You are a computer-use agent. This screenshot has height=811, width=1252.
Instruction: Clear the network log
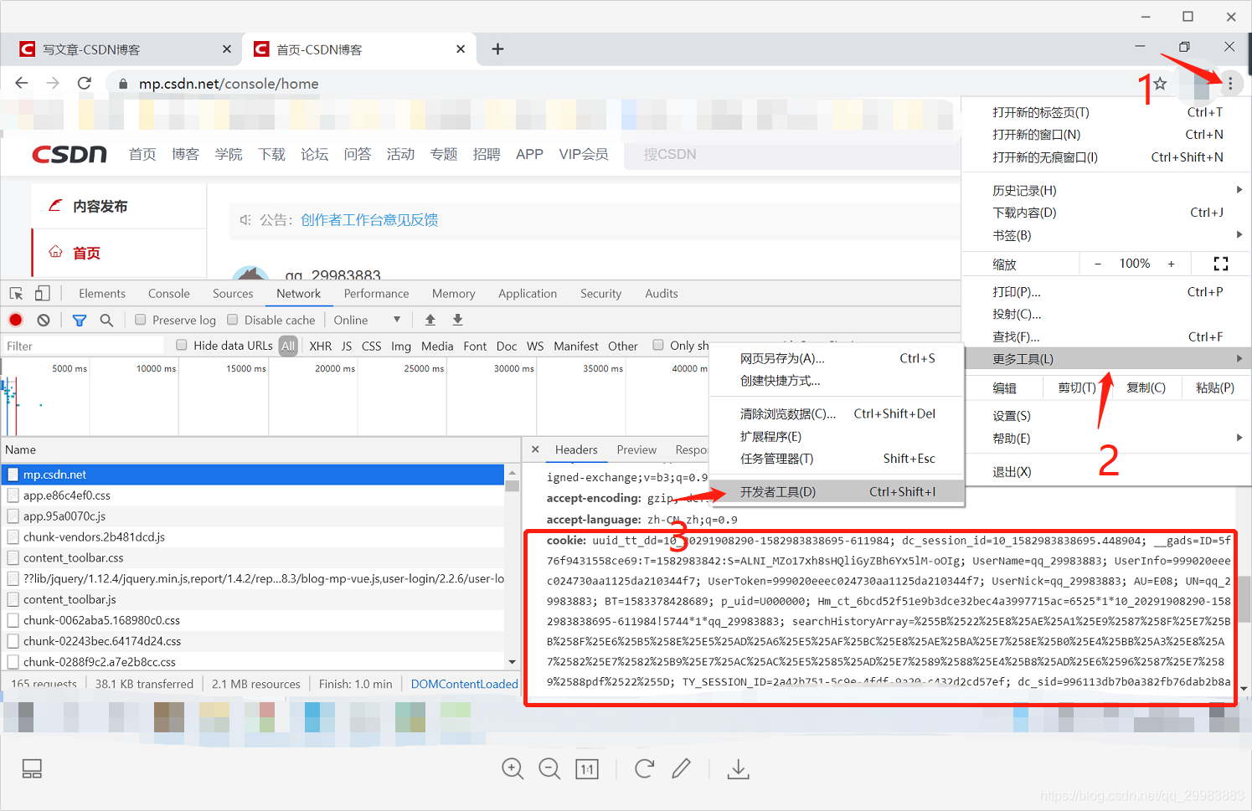[x=44, y=320]
